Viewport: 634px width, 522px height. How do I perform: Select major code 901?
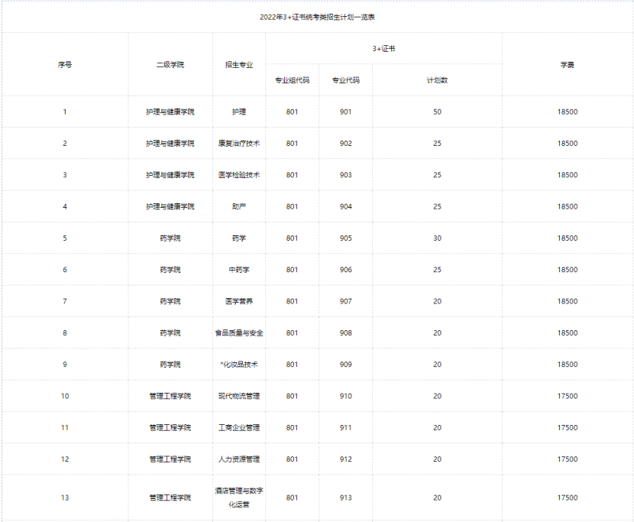point(346,112)
